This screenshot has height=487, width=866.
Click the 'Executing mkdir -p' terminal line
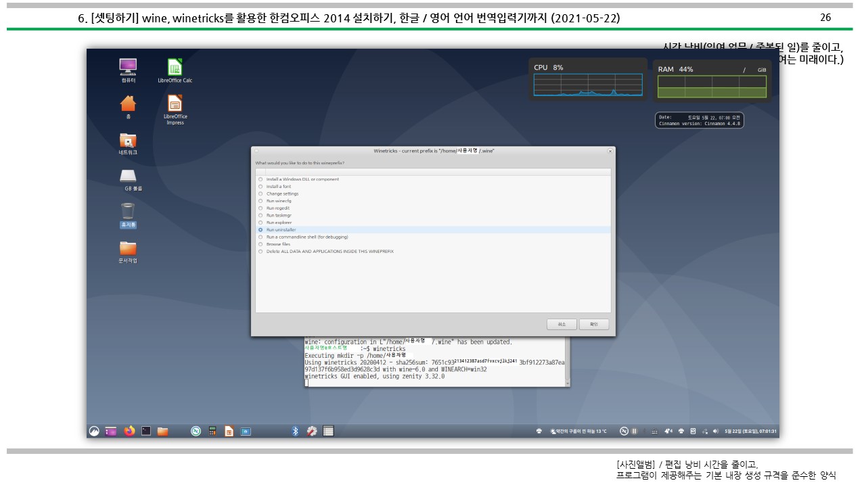click(x=357, y=355)
